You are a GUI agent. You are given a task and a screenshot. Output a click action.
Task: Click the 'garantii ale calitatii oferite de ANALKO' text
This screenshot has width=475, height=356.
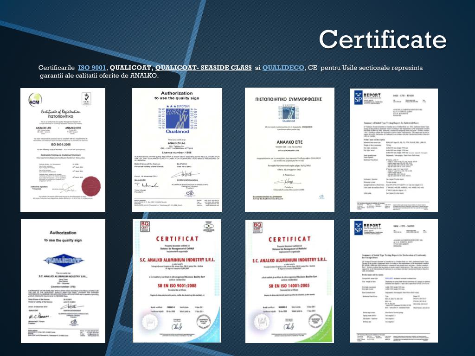pyautogui.click(x=99, y=76)
